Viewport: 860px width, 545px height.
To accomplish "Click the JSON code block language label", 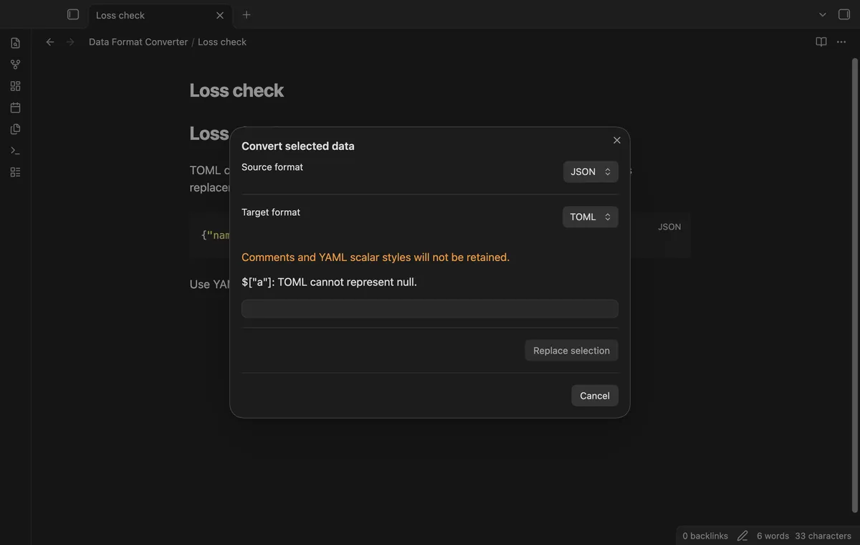I will (x=669, y=227).
